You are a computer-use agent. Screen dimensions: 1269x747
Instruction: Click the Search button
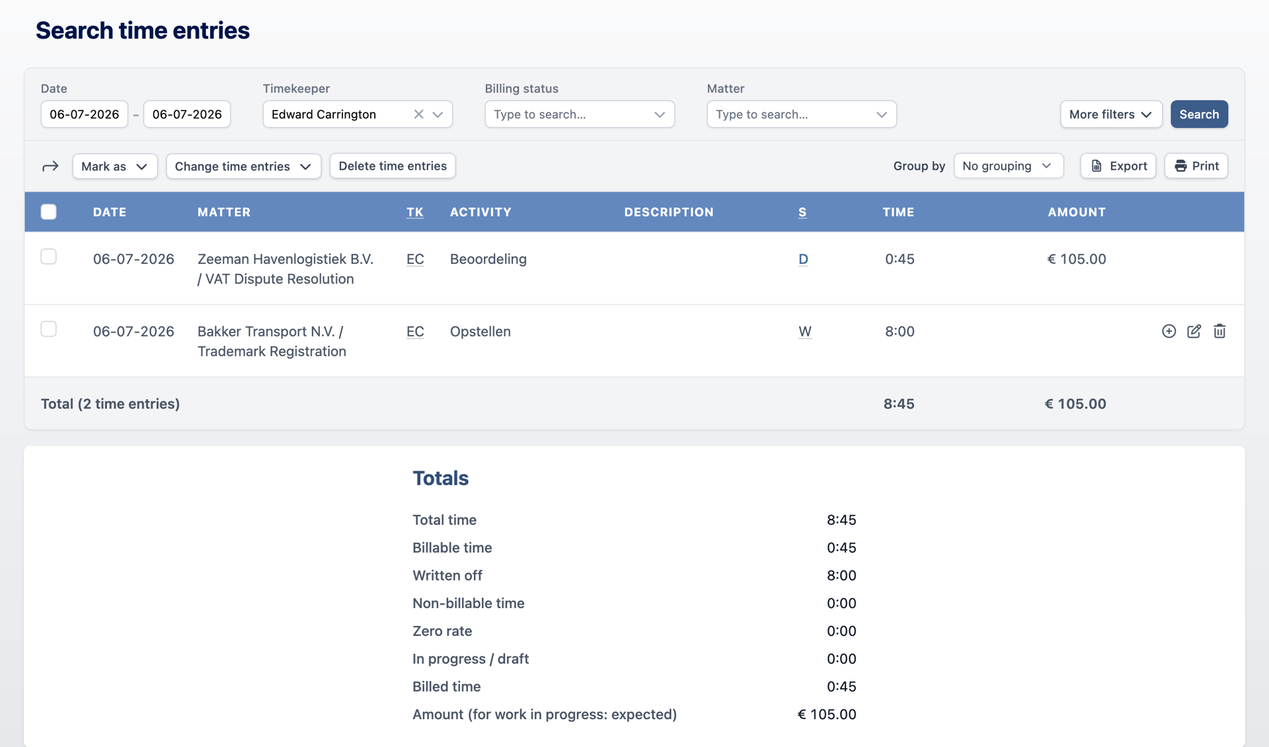pyautogui.click(x=1199, y=114)
